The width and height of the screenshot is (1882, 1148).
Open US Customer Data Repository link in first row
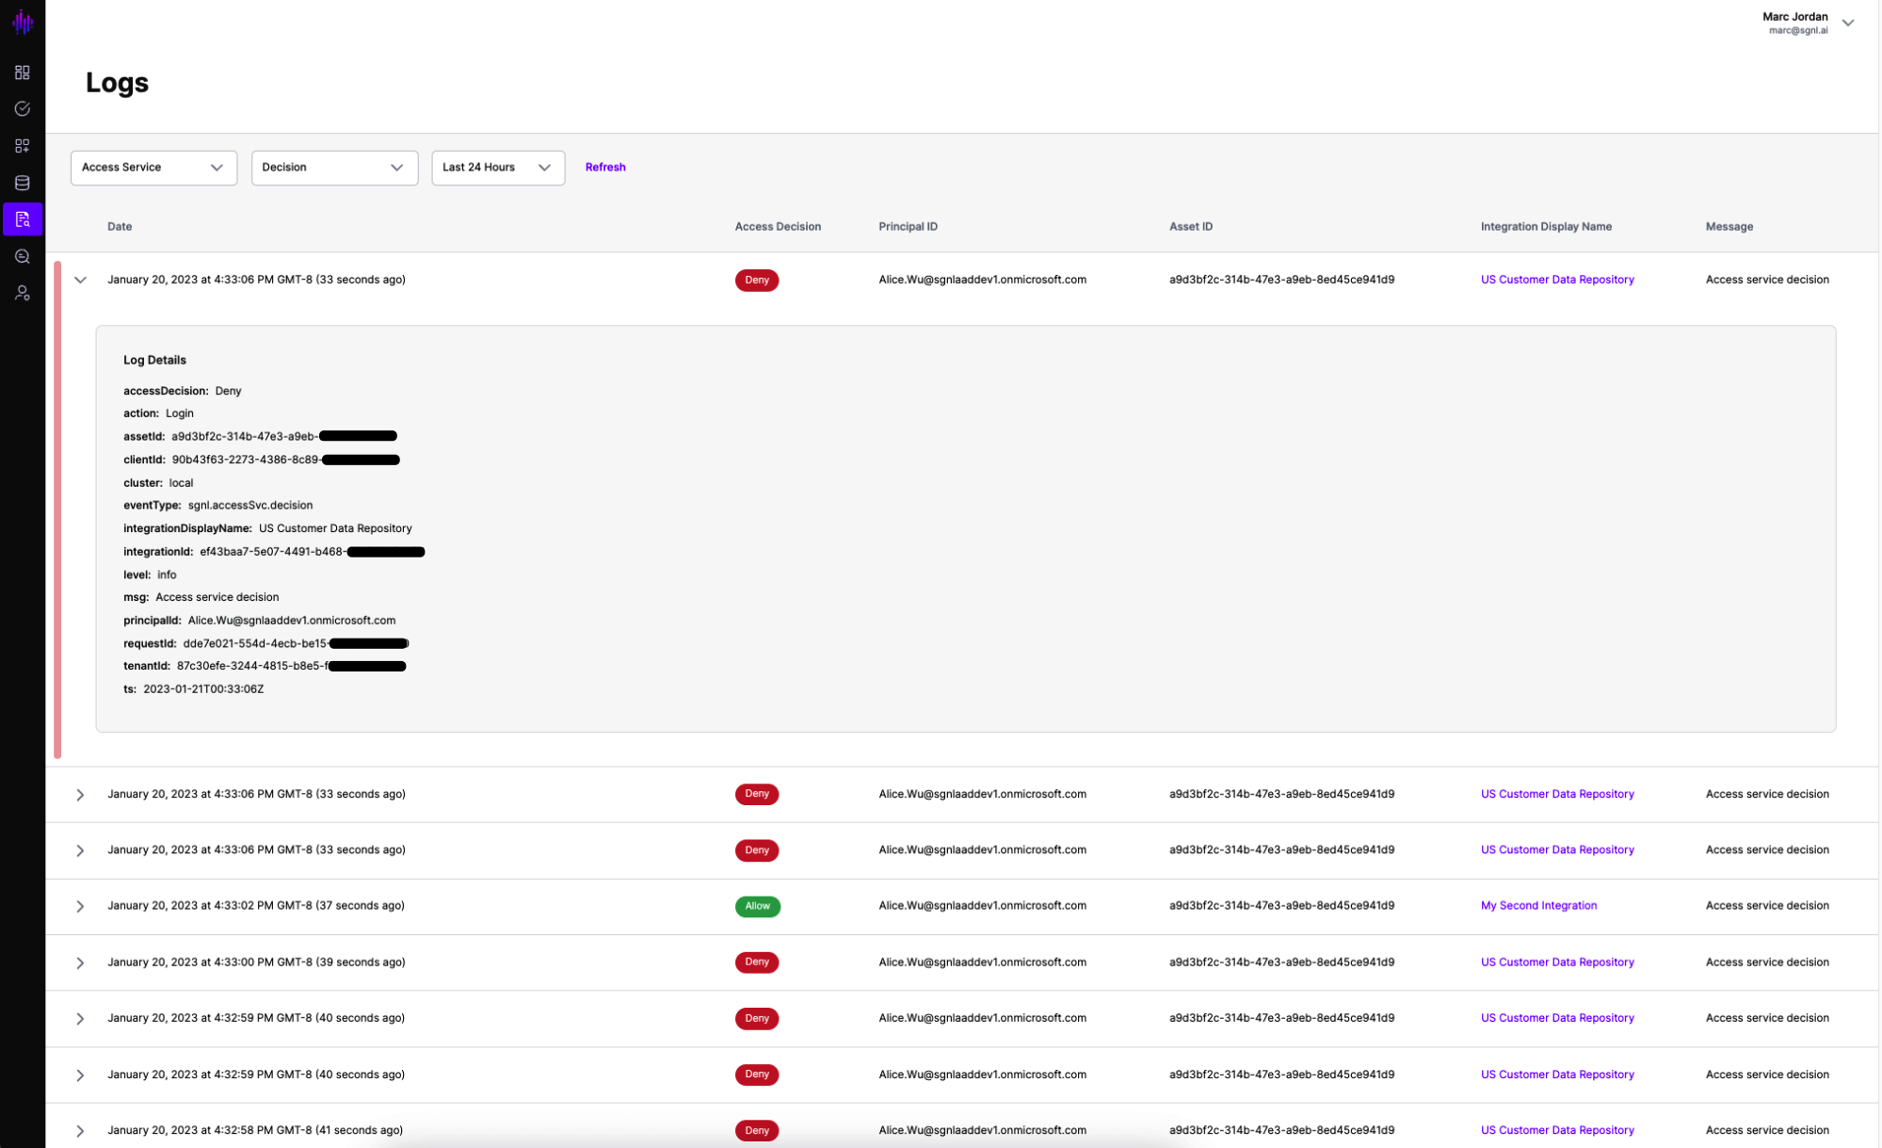point(1557,280)
